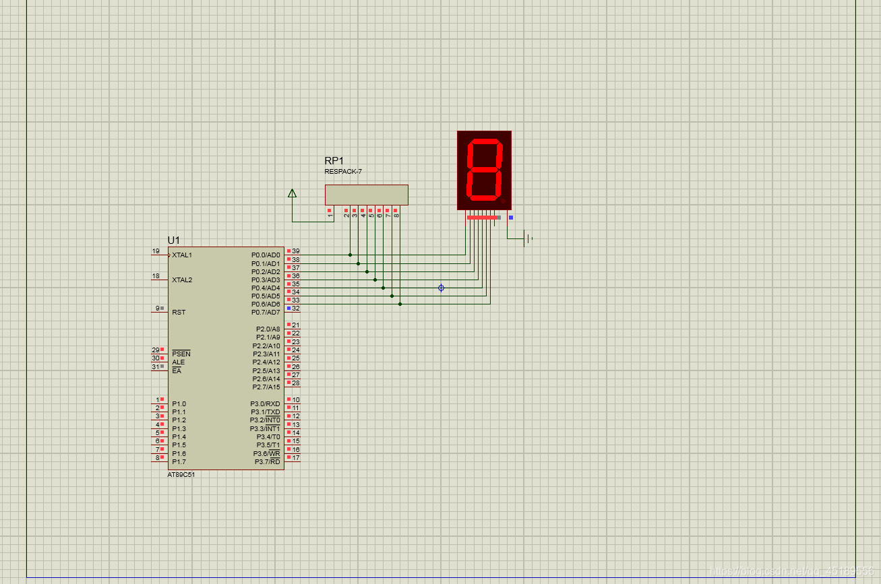
Task: Click the P2.1/A9 pin label
Action: point(268,337)
